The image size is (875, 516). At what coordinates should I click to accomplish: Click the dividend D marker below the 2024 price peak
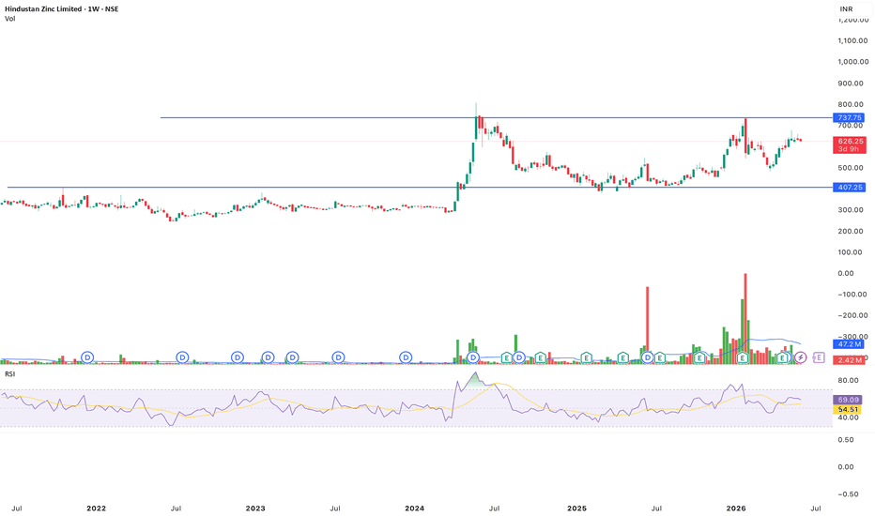pos(473,357)
